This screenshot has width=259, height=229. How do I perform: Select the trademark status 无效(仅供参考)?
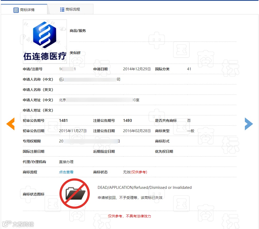pyautogui.click(x=135, y=172)
